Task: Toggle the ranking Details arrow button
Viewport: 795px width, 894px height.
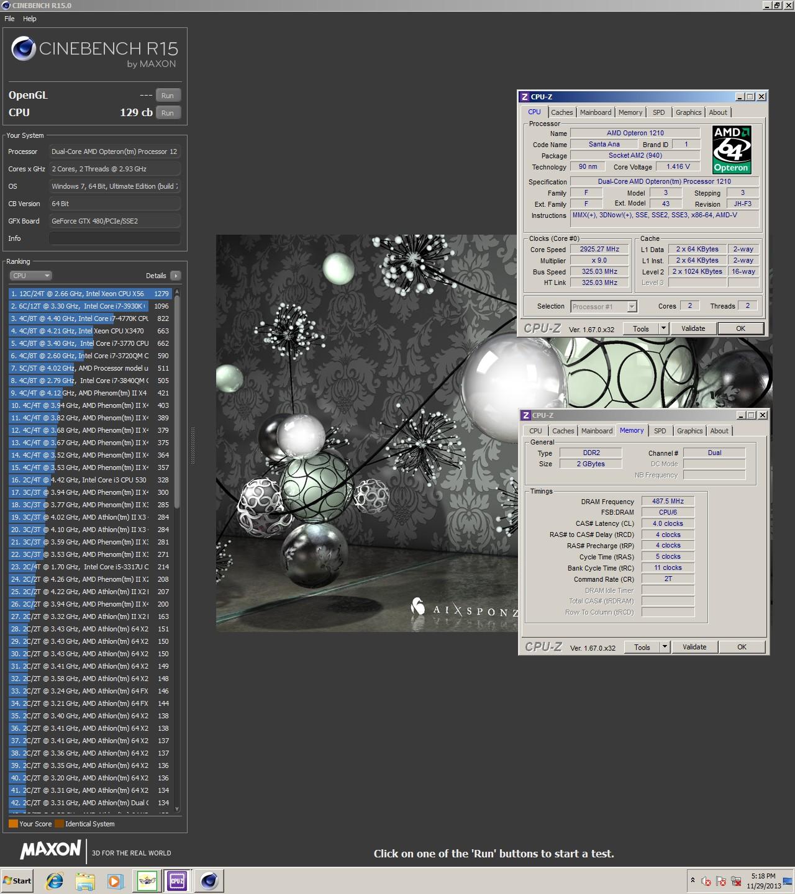Action: tap(175, 276)
